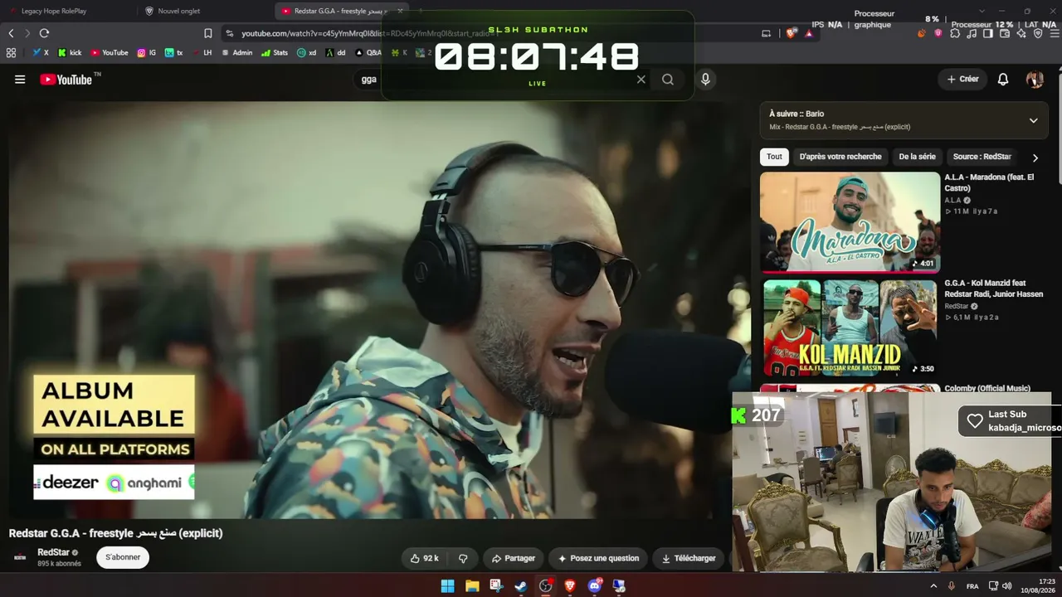Go back to the previous page
Viewport: 1062px width, 597px height.
coord(11,33)
